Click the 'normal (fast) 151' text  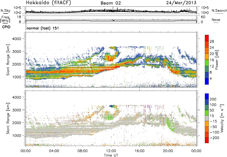(43, 28)
